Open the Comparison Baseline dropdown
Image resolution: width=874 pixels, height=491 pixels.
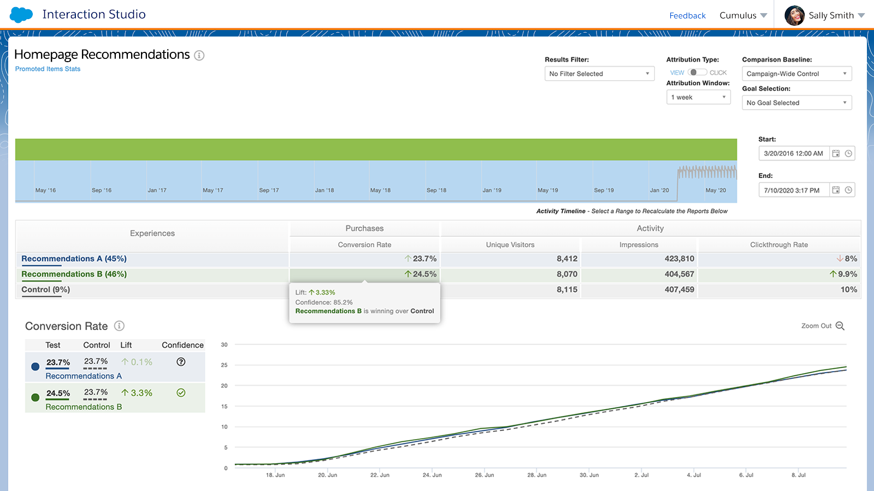796,74
